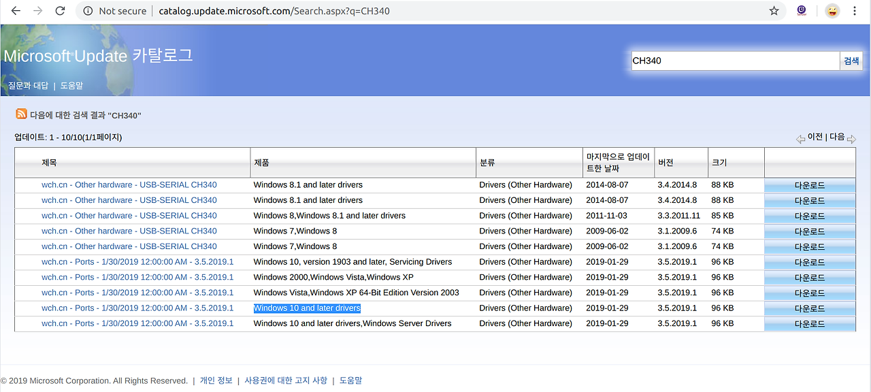871x392 pixels.
Task: Click the Not secure site info icon
Action: [x=88, y=11]
